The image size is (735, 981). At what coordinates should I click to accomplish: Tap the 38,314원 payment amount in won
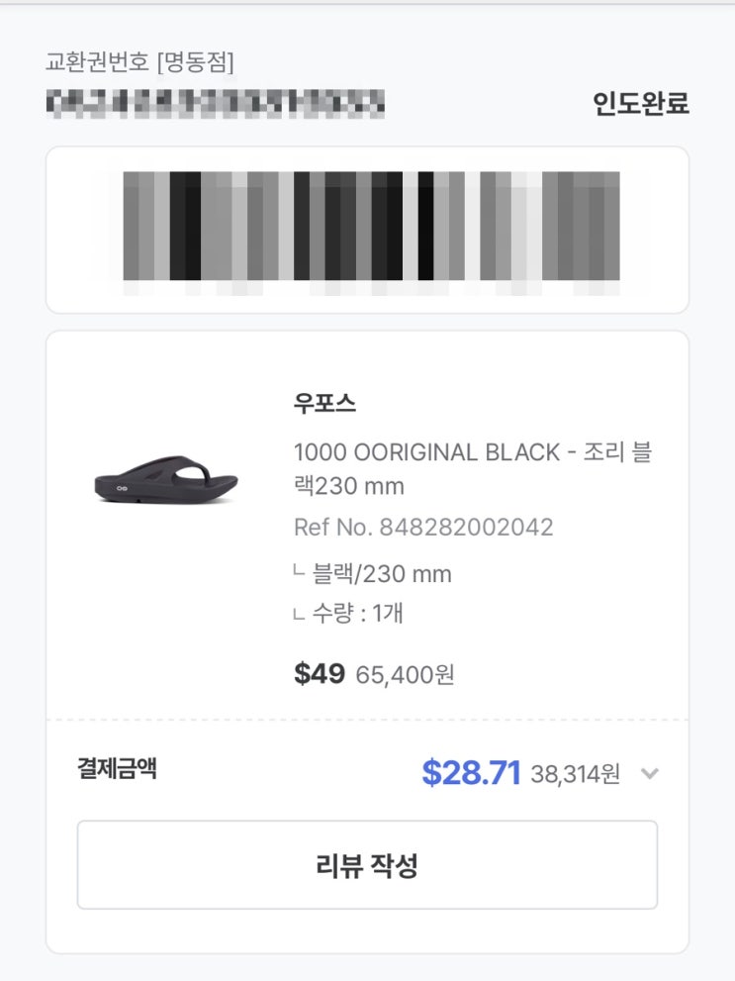point(575,774)
